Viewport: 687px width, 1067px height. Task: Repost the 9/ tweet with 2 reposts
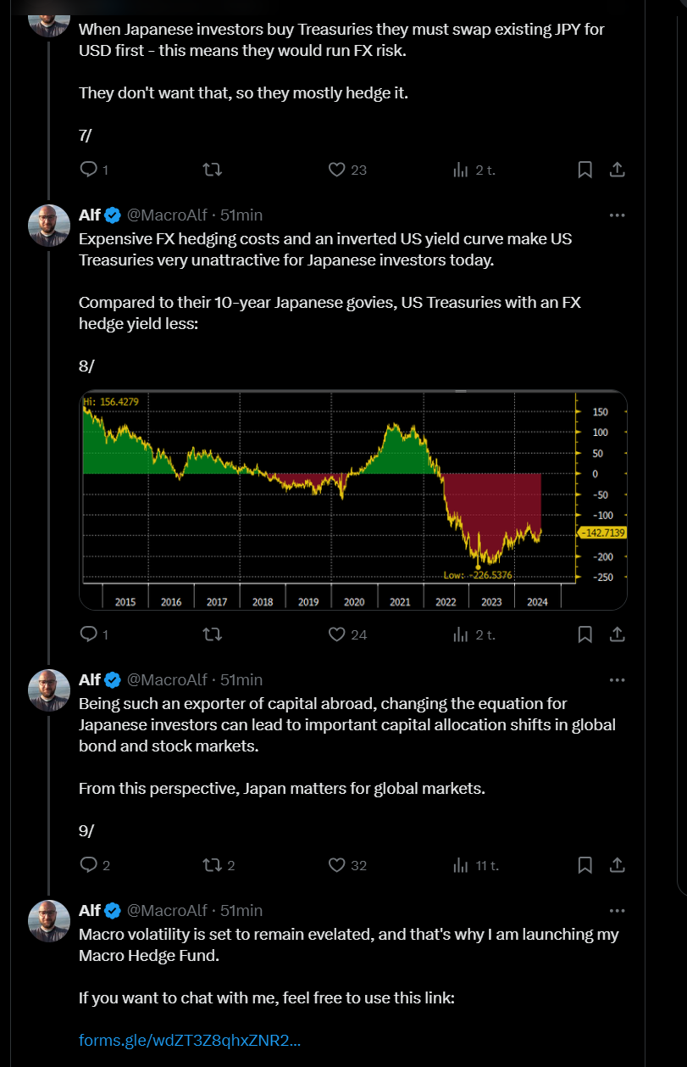[x=213, y=865]
